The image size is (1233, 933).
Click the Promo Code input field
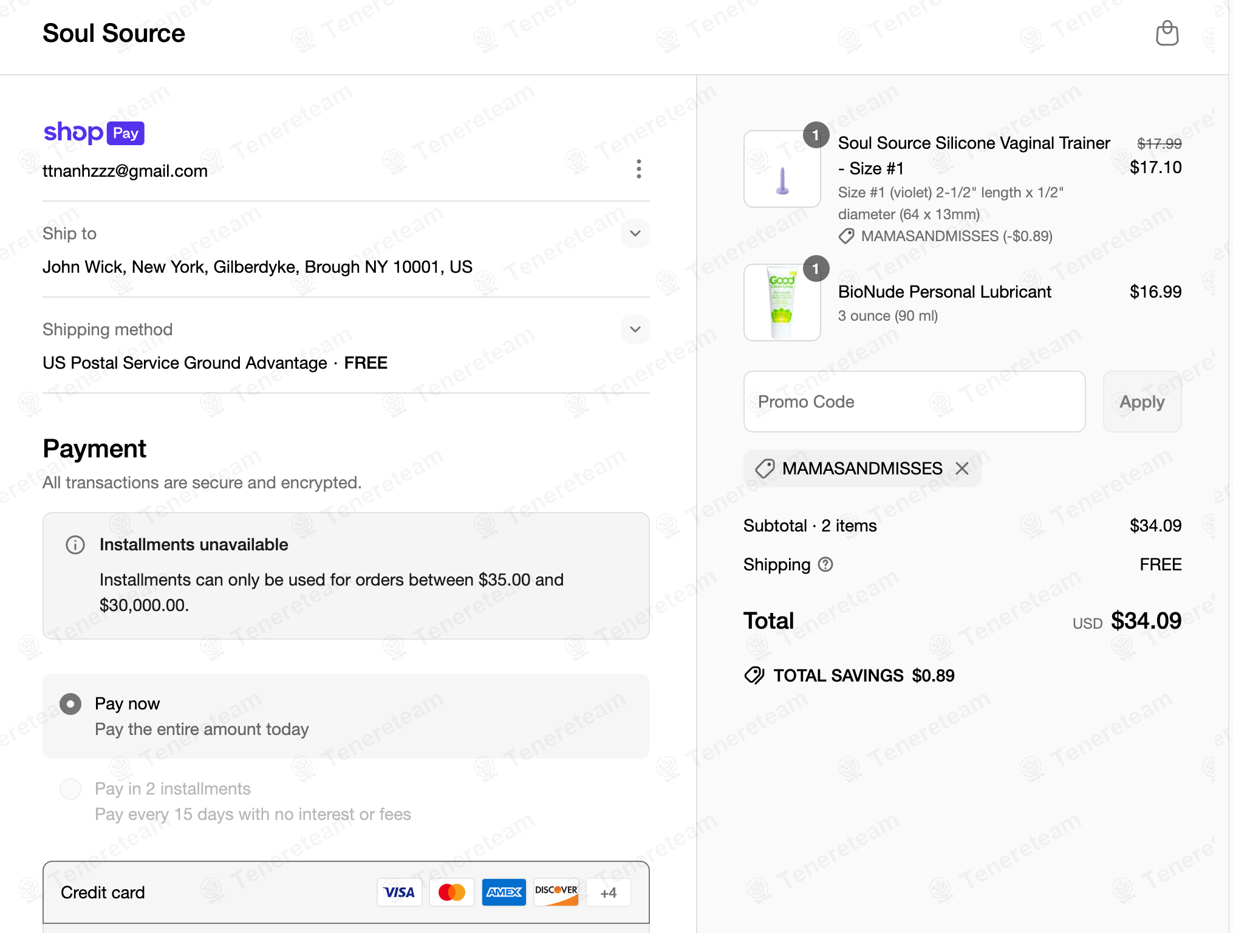click(x=914, y=402)
